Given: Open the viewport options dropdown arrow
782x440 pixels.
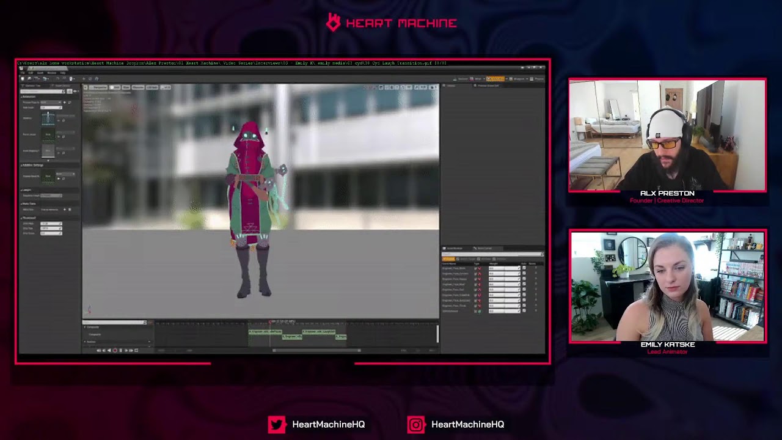Looking at the screenshot, I should tap(86, 87).
